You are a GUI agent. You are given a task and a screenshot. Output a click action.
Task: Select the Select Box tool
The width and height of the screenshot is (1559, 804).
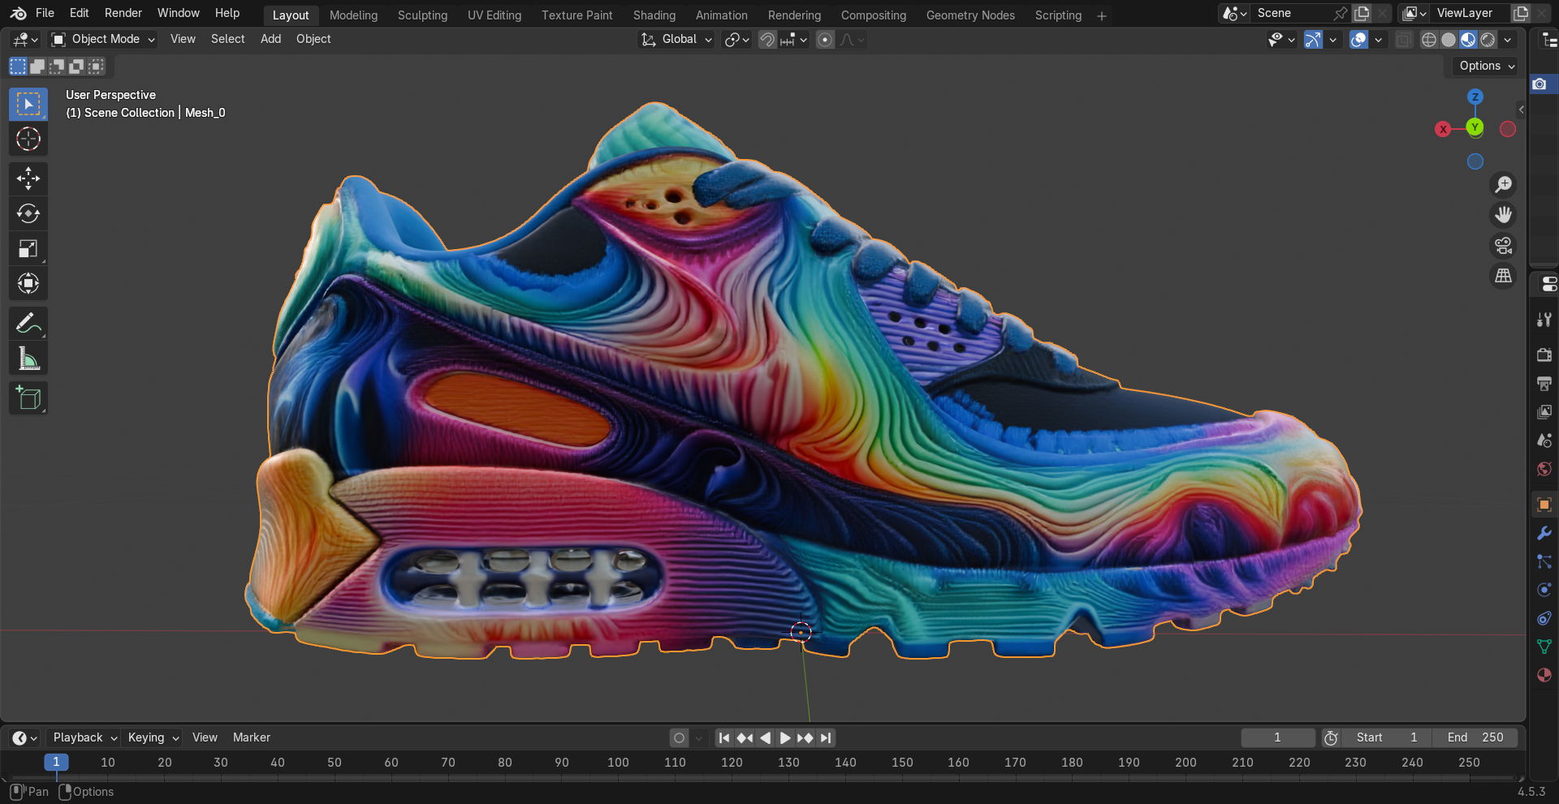click(28, 104)
